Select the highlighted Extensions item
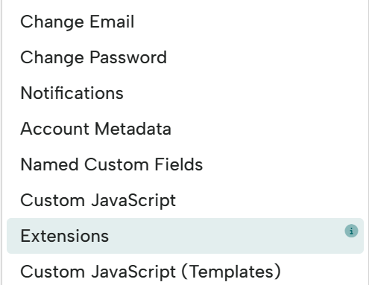 [185, 236]
